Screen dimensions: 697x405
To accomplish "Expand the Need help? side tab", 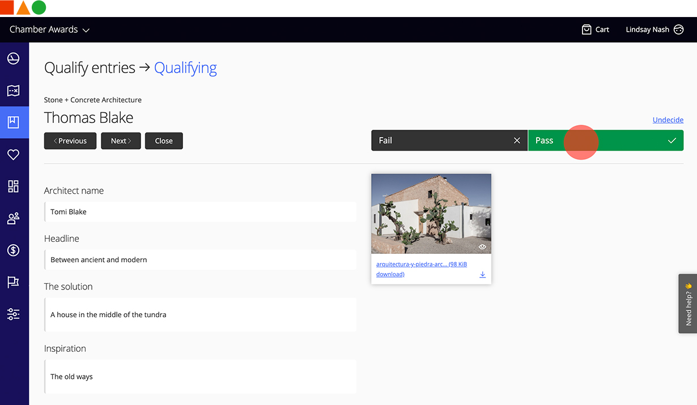I will pyautogui.click(x=688, y=304).
